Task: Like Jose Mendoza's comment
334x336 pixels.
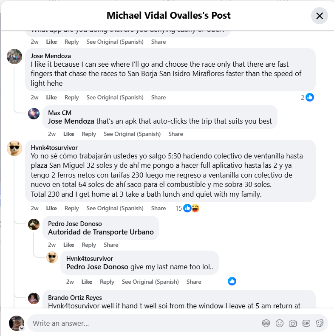Action: pos(51,97)
